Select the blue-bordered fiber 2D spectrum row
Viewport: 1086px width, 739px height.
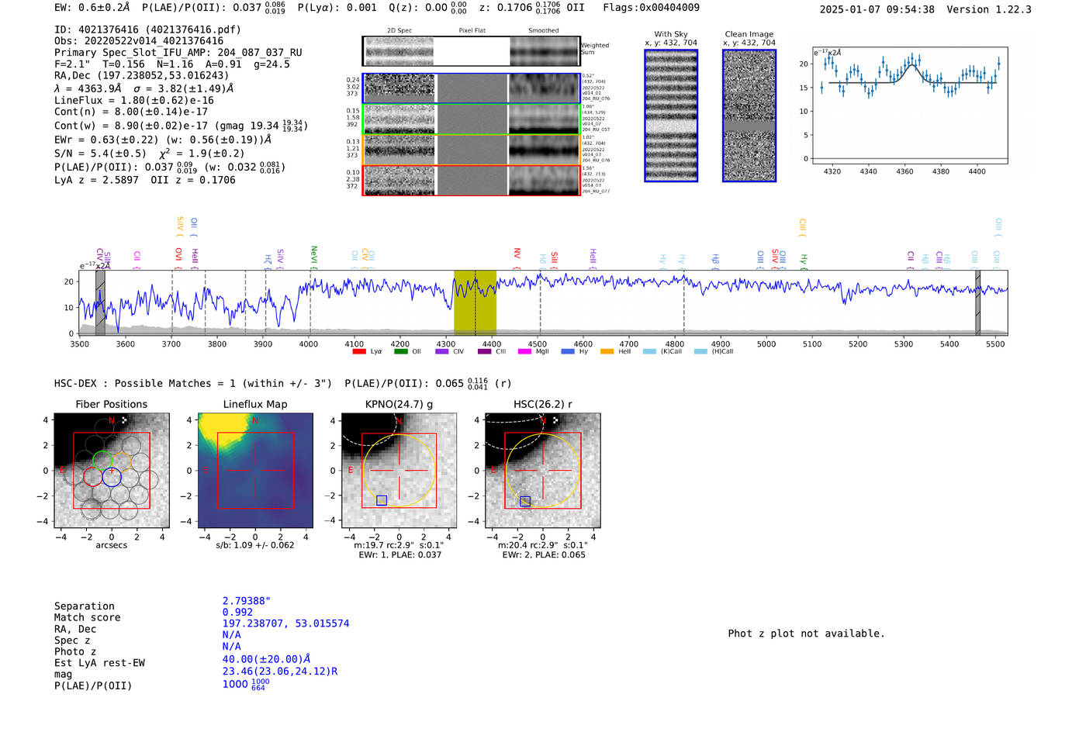point(472,88)
